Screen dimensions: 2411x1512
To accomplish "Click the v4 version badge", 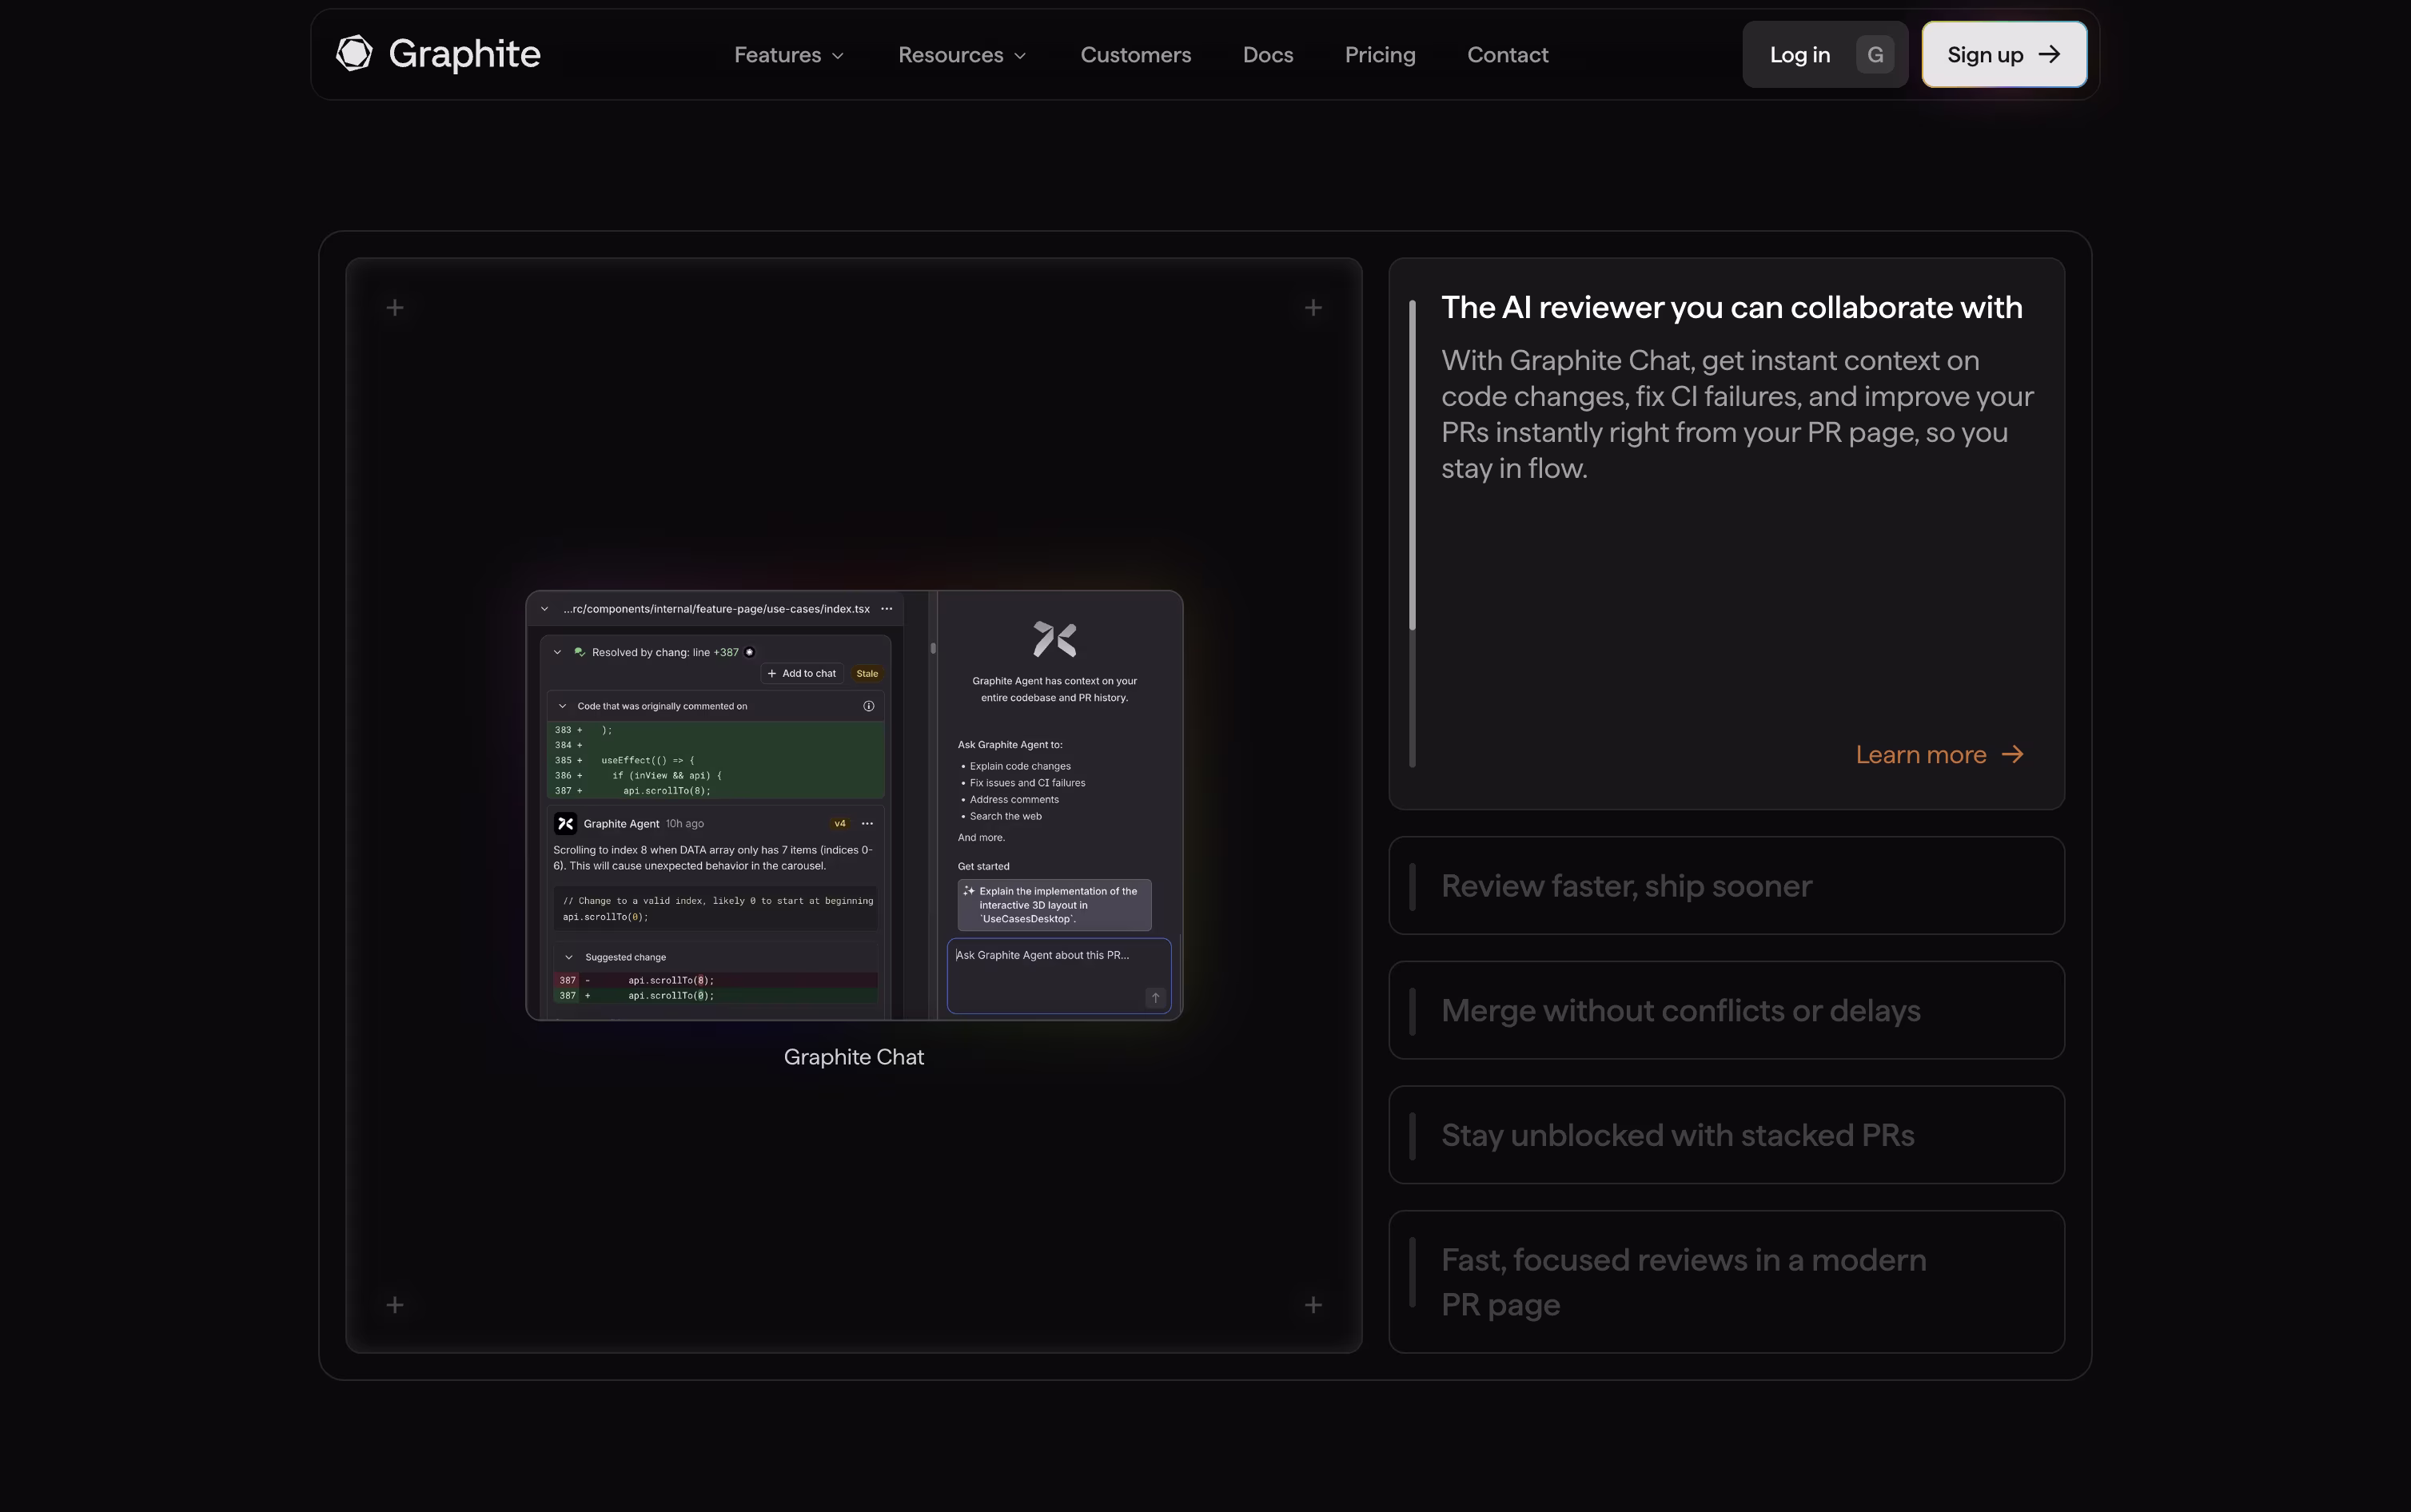I will point(840,824).
